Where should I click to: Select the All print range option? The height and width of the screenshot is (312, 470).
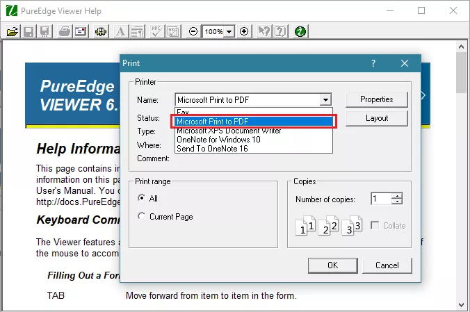147,198
